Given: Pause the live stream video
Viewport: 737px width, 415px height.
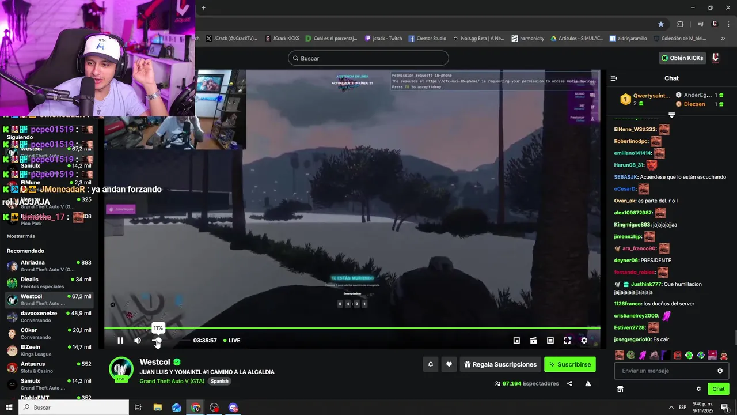Looking at the screenshot, I should [x=120, y=341].
